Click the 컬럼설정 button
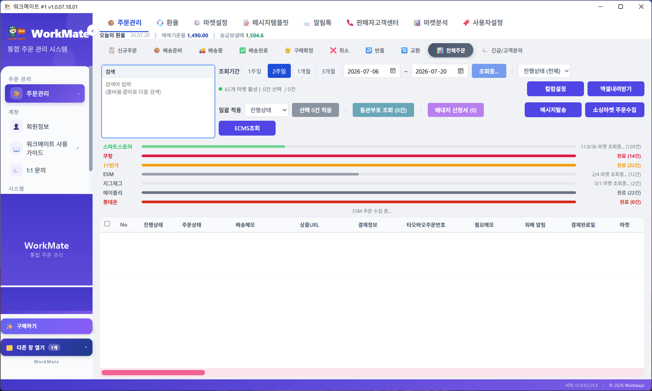The image size is (652, 391). click(x=555, y=89)
